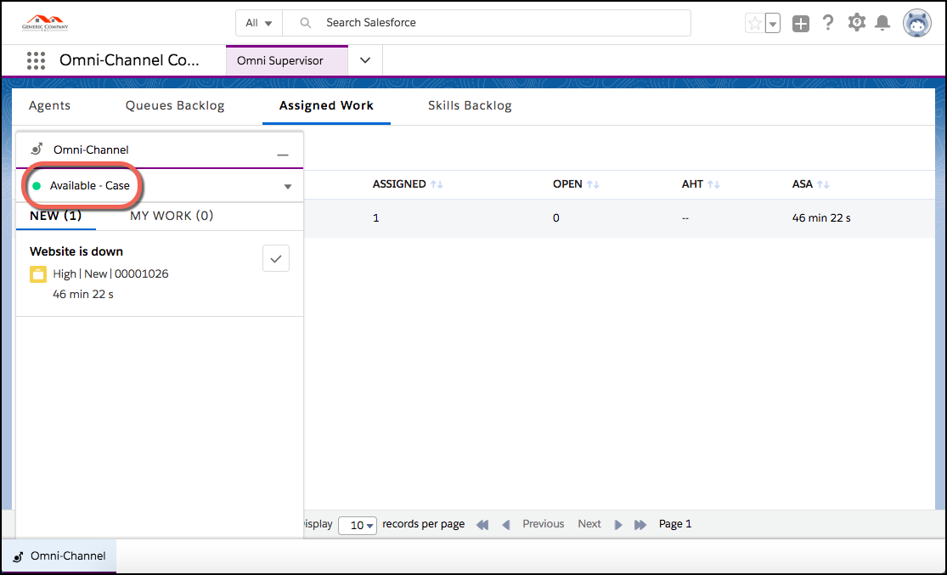The height and width of the screenshot is (575, 947).
Task: Focus the Search Salesforce field
Action: [487, 23]
